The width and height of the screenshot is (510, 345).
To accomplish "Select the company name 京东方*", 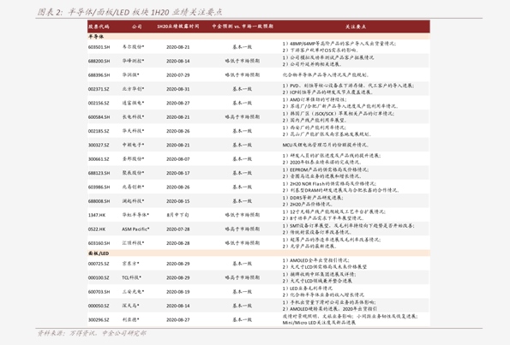I will point(131,264).
